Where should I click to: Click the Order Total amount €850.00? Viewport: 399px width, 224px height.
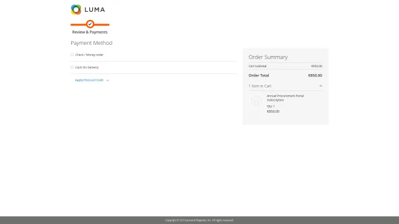tap(315, 75)
